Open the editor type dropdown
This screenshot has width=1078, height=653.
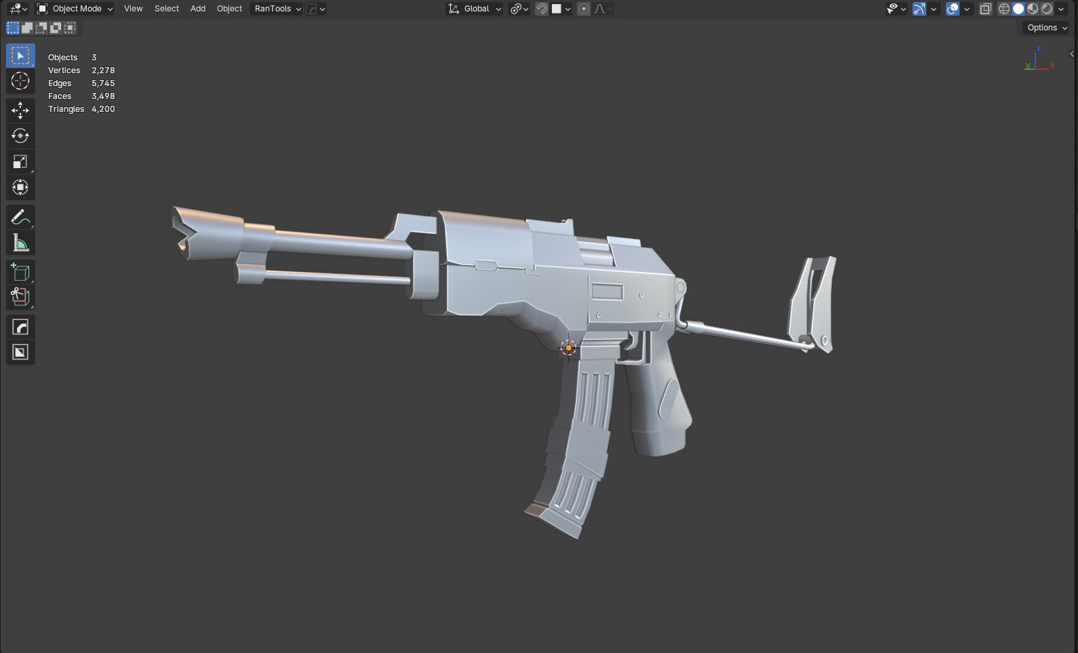click(17, 9)
